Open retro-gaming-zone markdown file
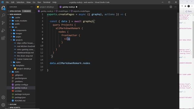194x109 pixels. tap(21, 49)
